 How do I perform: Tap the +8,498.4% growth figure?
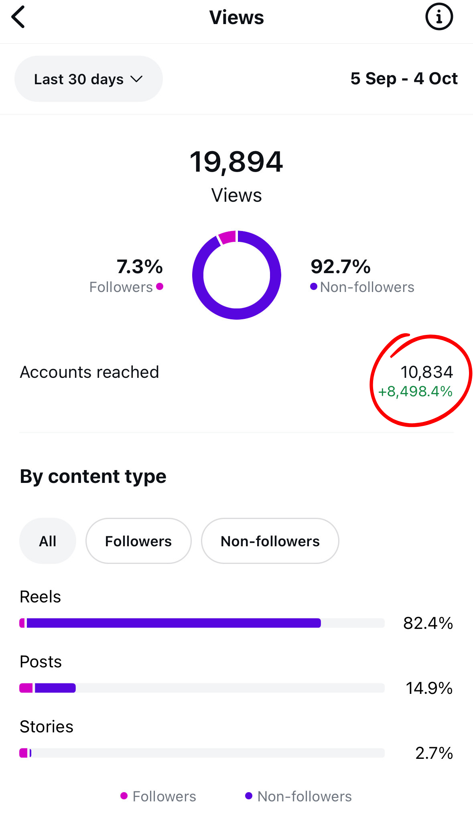click(415, 391)
